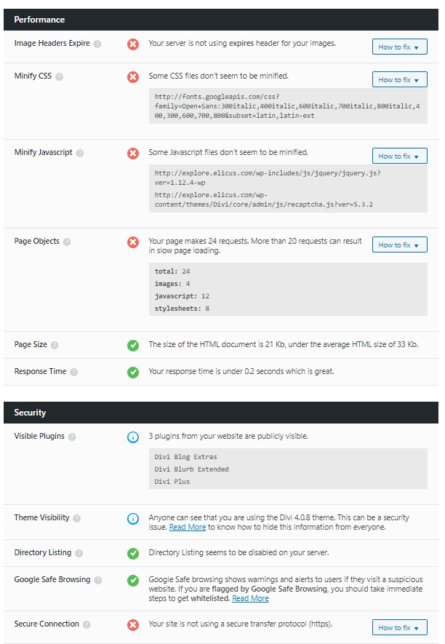Click question mark next to Page Objects
The image size is (445, 644).
coord(67,242)
